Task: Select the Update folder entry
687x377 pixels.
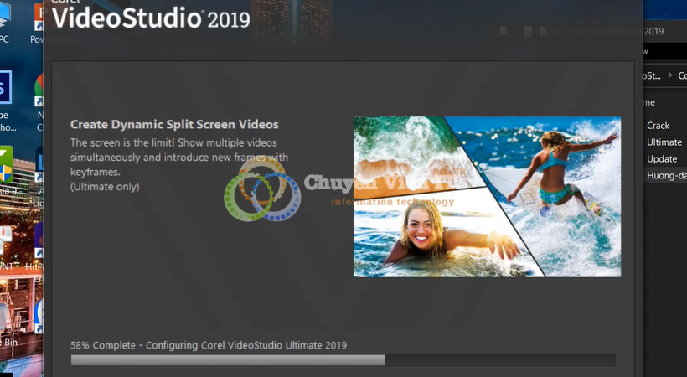Action: pyautogui.click(x=662, y=158)
